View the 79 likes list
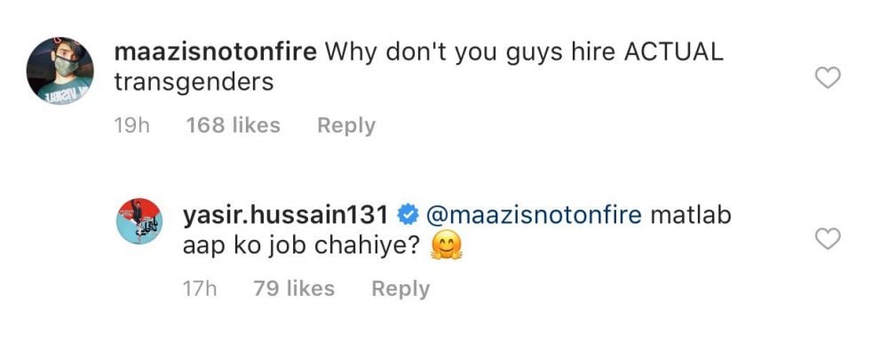 (x=294, y=289)
